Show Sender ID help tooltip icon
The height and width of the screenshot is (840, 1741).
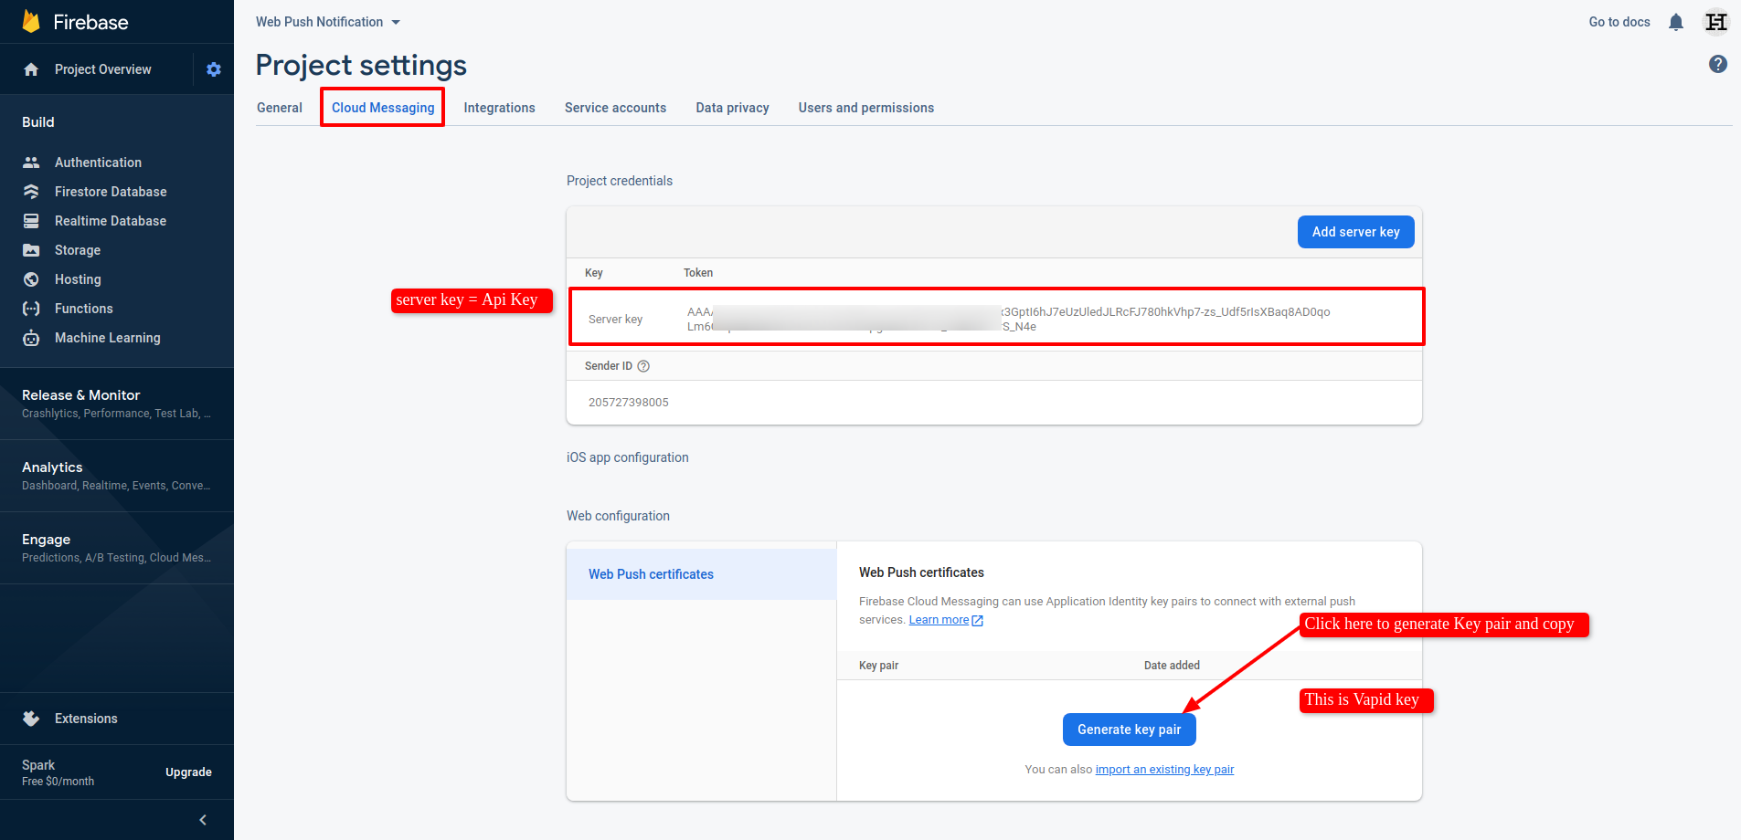pyautogui.click(x=643, y=366)
